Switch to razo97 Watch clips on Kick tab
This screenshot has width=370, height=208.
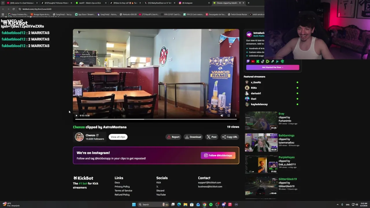90,3
